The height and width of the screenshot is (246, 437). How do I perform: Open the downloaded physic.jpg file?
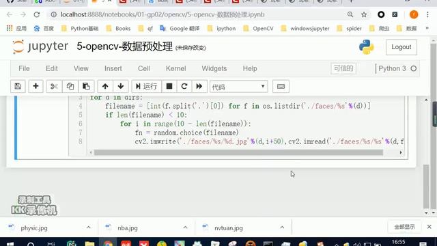click(x=34, y=228)
